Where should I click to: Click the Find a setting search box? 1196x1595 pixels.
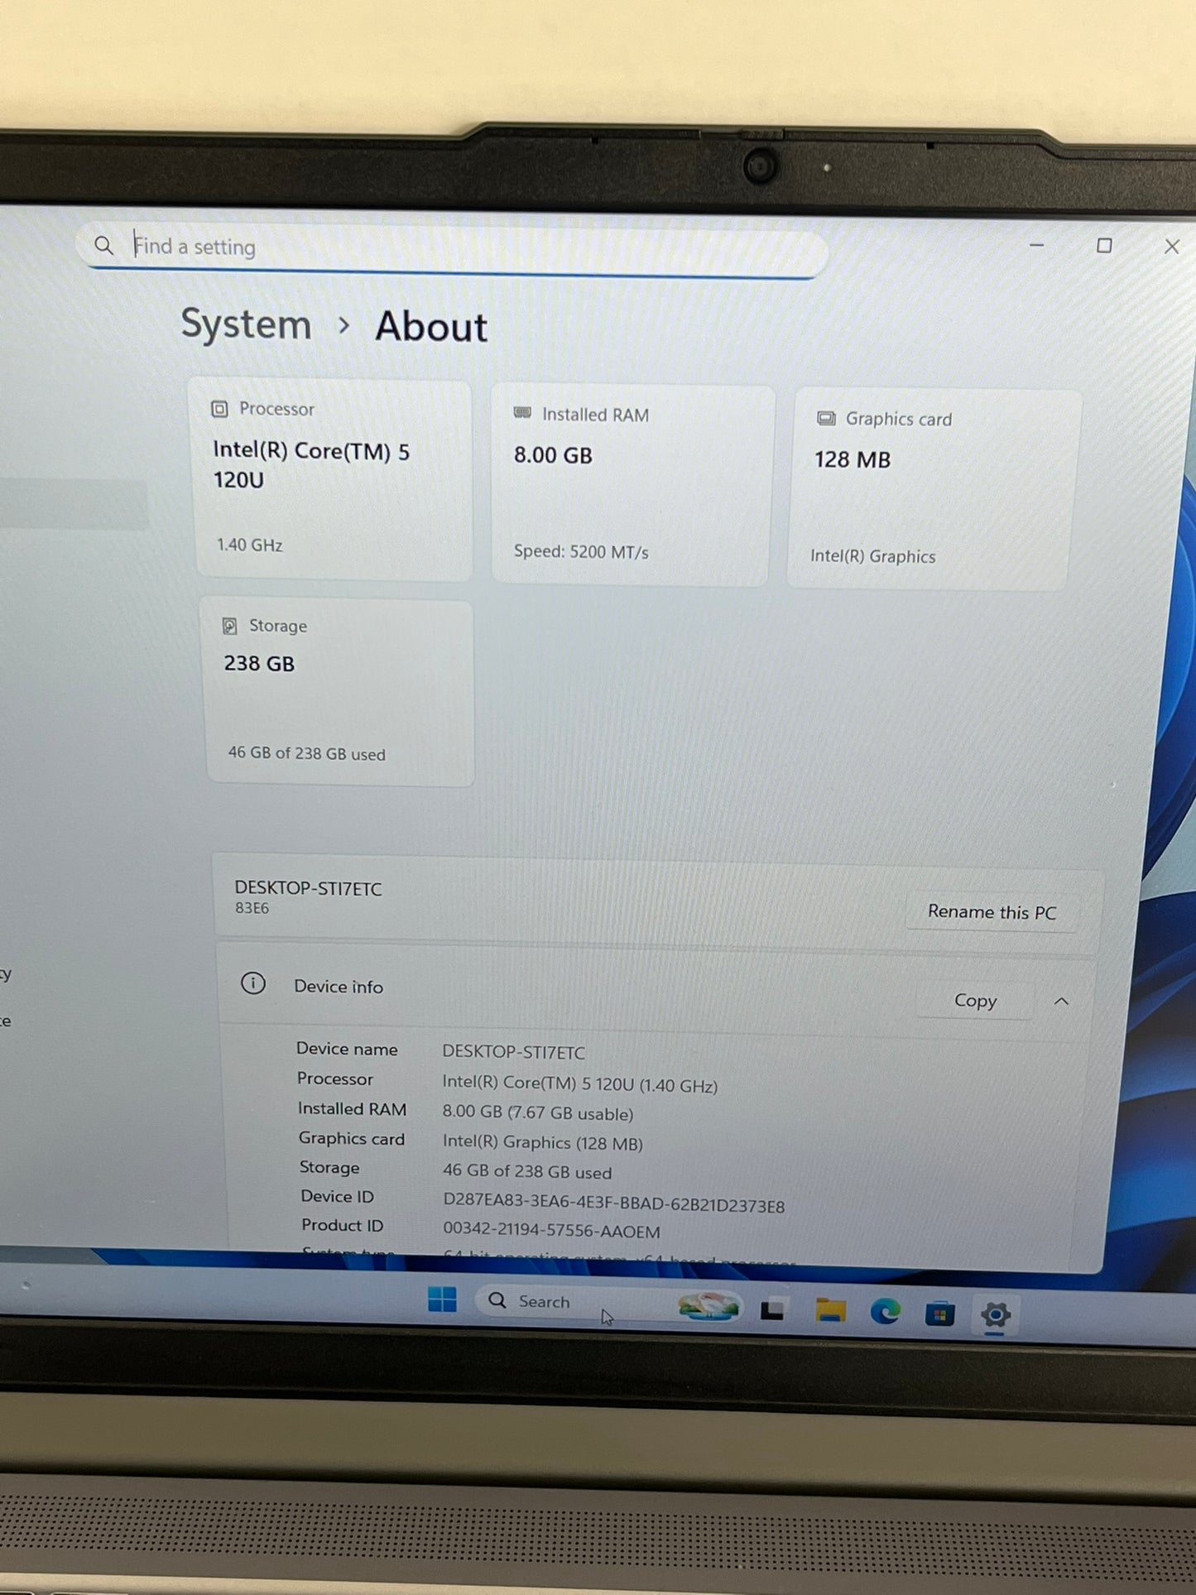click(451, 249)
